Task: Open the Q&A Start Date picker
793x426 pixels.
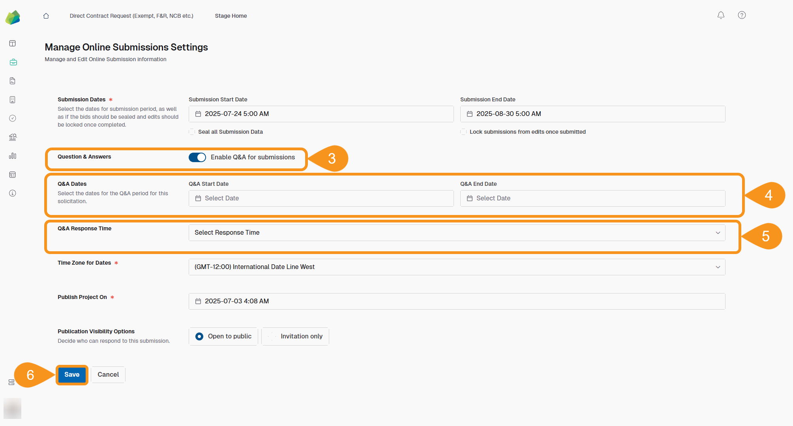Action: coord(321,198)
